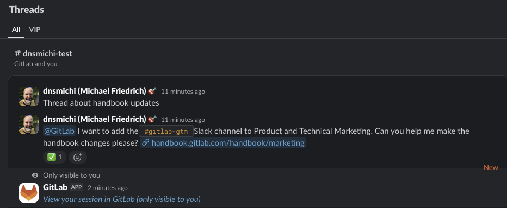Image resolution: width=507 pixels, height=208 pixels.
Task: Switch to the All threads tab
Action: click(16, 30)
